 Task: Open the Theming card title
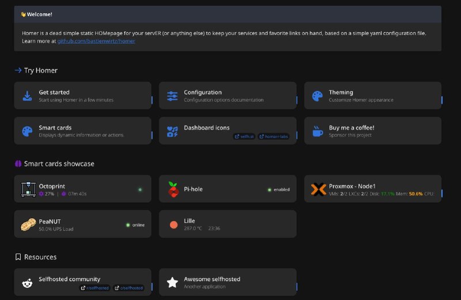[x=341, y=92]
